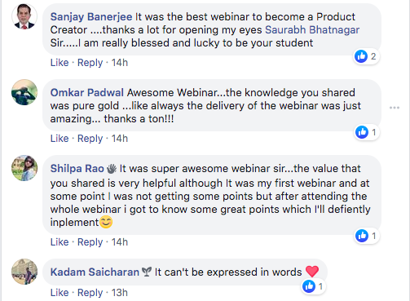Open Omkar Padwal's profile picture

24,92
